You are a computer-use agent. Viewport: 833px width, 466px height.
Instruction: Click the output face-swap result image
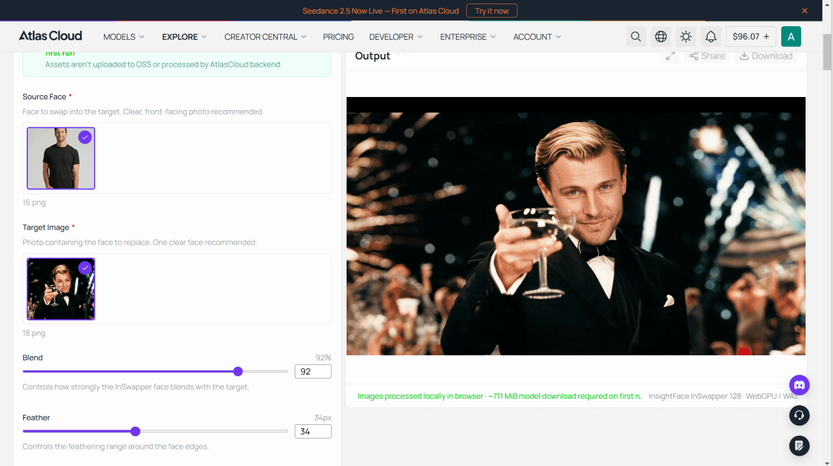pyautogui.click(x=576, y=226)
